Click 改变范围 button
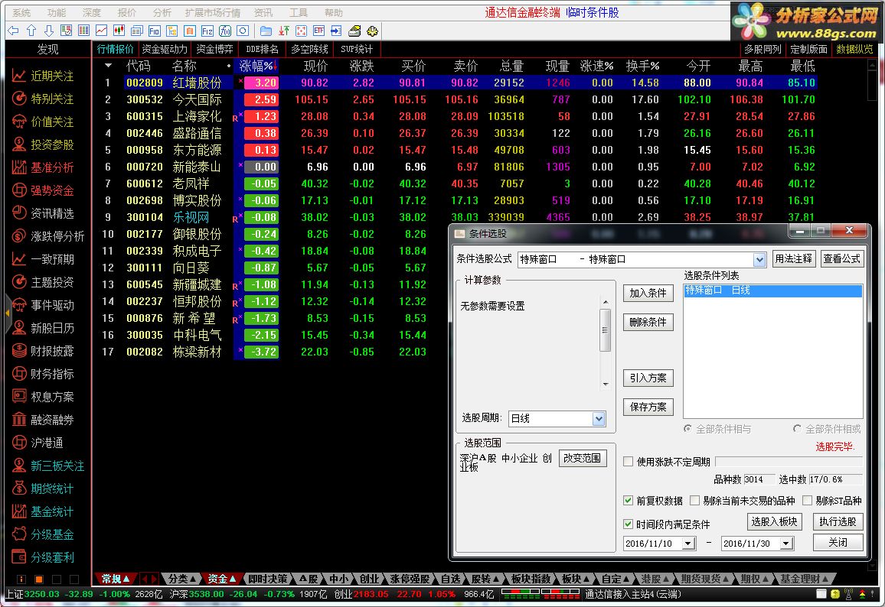 pyautogui.click(x=583, y=458)
